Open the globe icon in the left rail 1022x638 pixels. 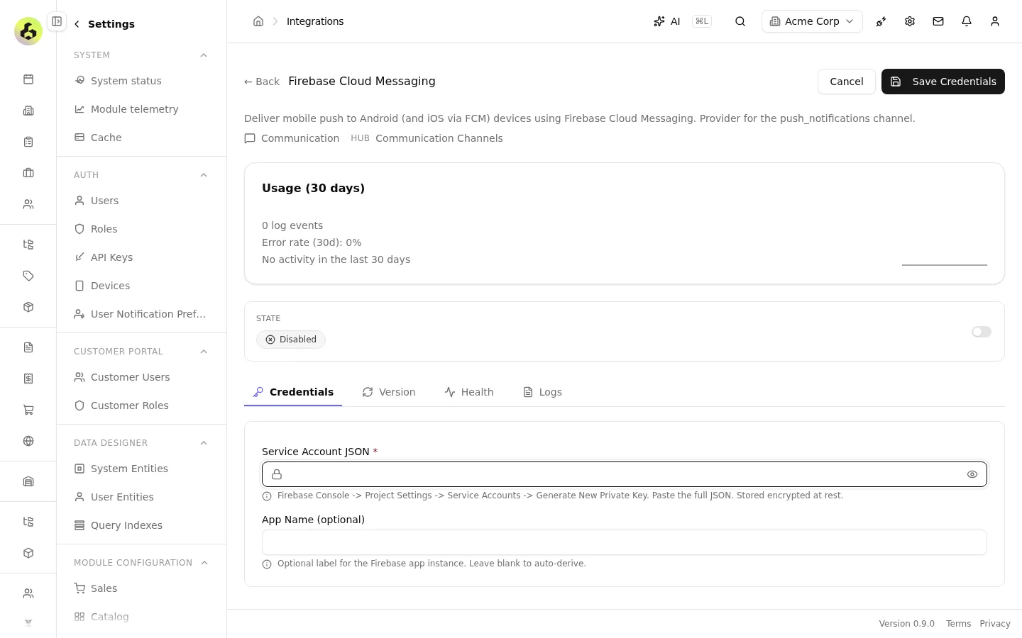click(x=28, y=441)
